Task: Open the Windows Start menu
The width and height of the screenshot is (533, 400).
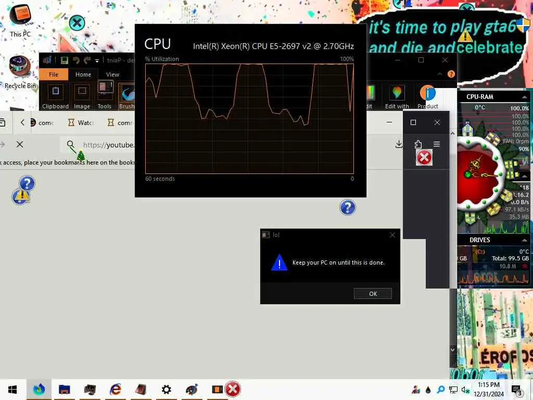Action: tap(12, 390)
